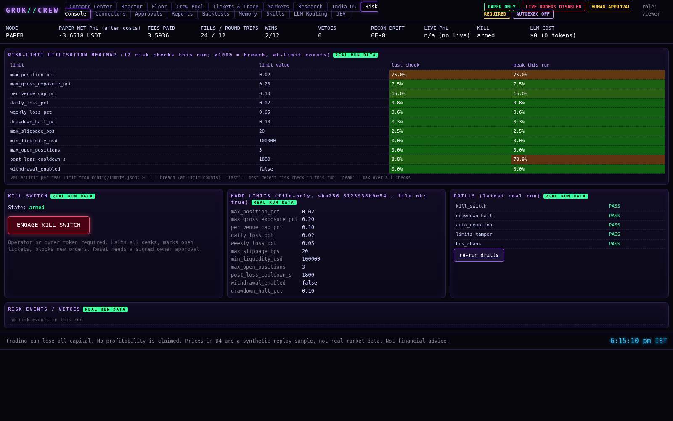Click the -3.6518 USDT paper PnL value
The image size is (673, 421).
point(80,36)
